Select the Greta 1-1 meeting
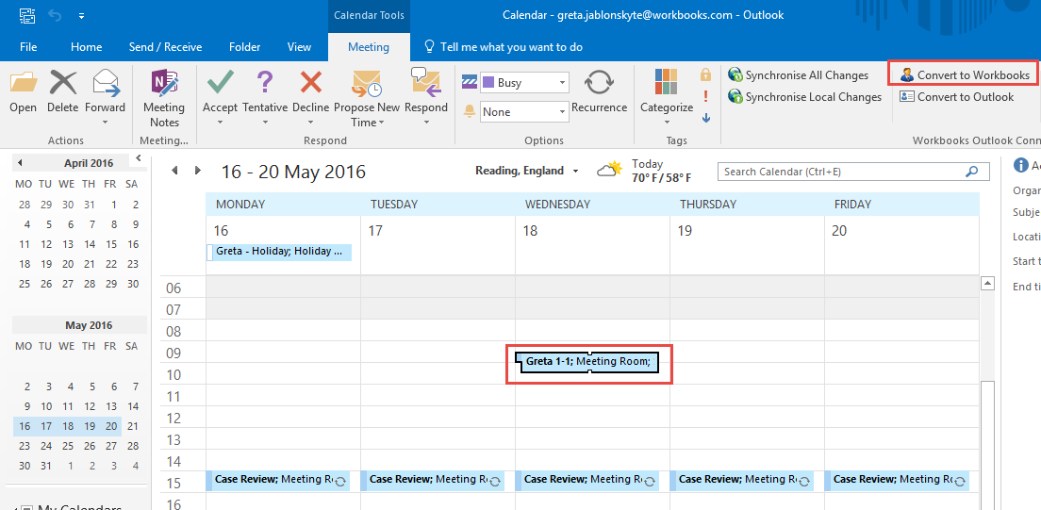1041x510 pixels. [x=589, y=362]
